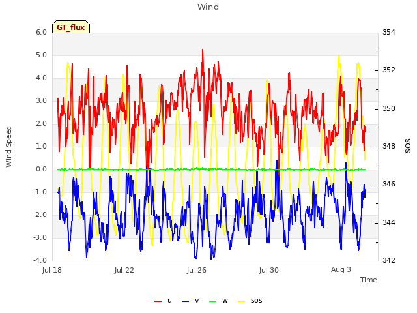Click the Time axis label

click(x=369, y=280)
